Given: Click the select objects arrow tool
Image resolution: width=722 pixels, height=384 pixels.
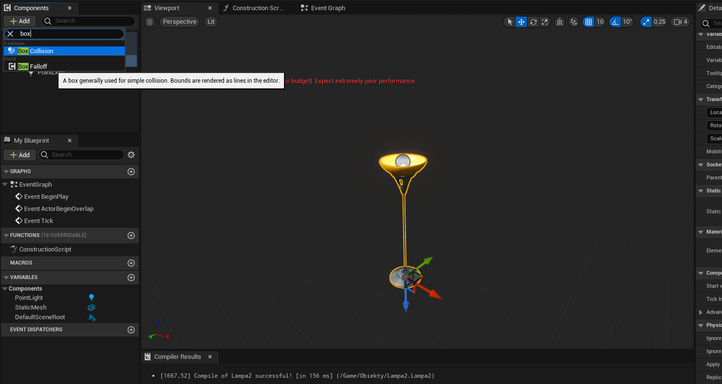Looking at the screenshot, I should click(510, 22).
